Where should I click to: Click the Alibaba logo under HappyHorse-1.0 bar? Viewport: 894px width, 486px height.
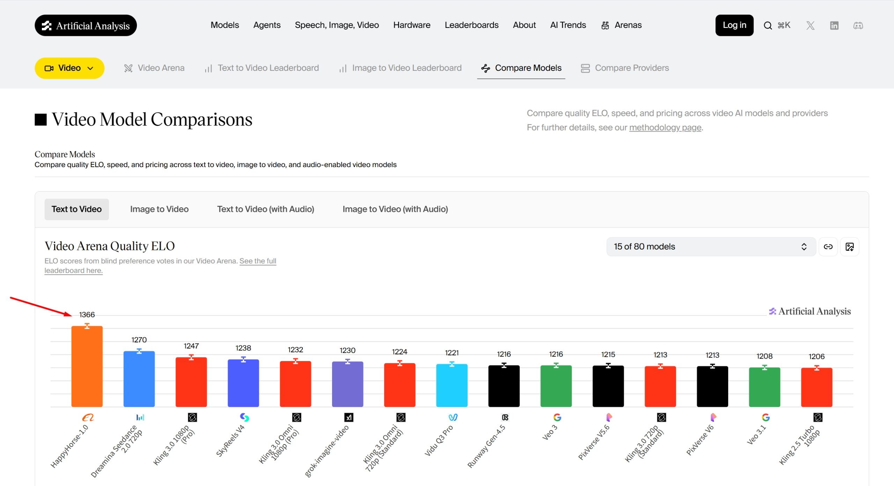pos(88,417)
